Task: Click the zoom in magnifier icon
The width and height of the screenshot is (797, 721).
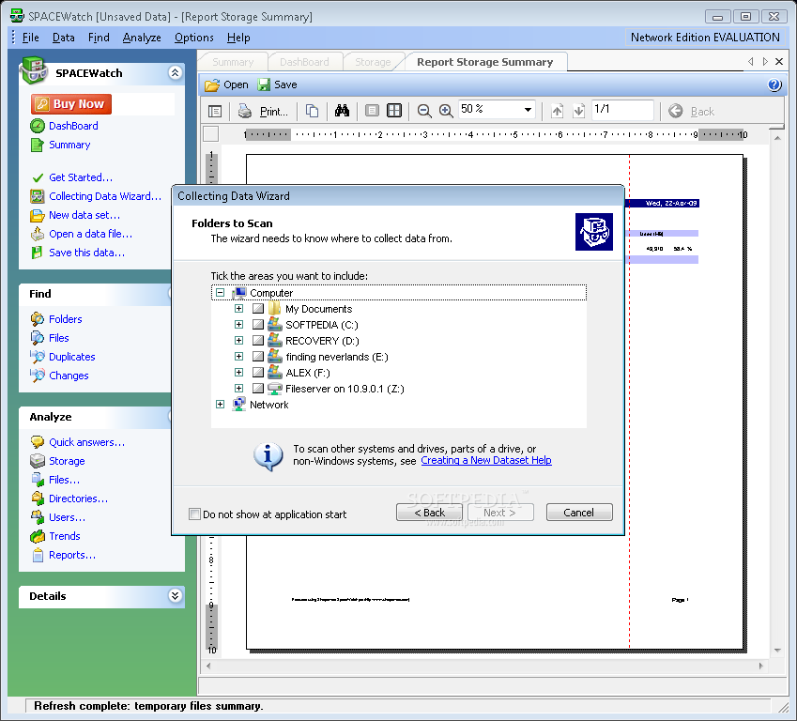Action: 446,111
